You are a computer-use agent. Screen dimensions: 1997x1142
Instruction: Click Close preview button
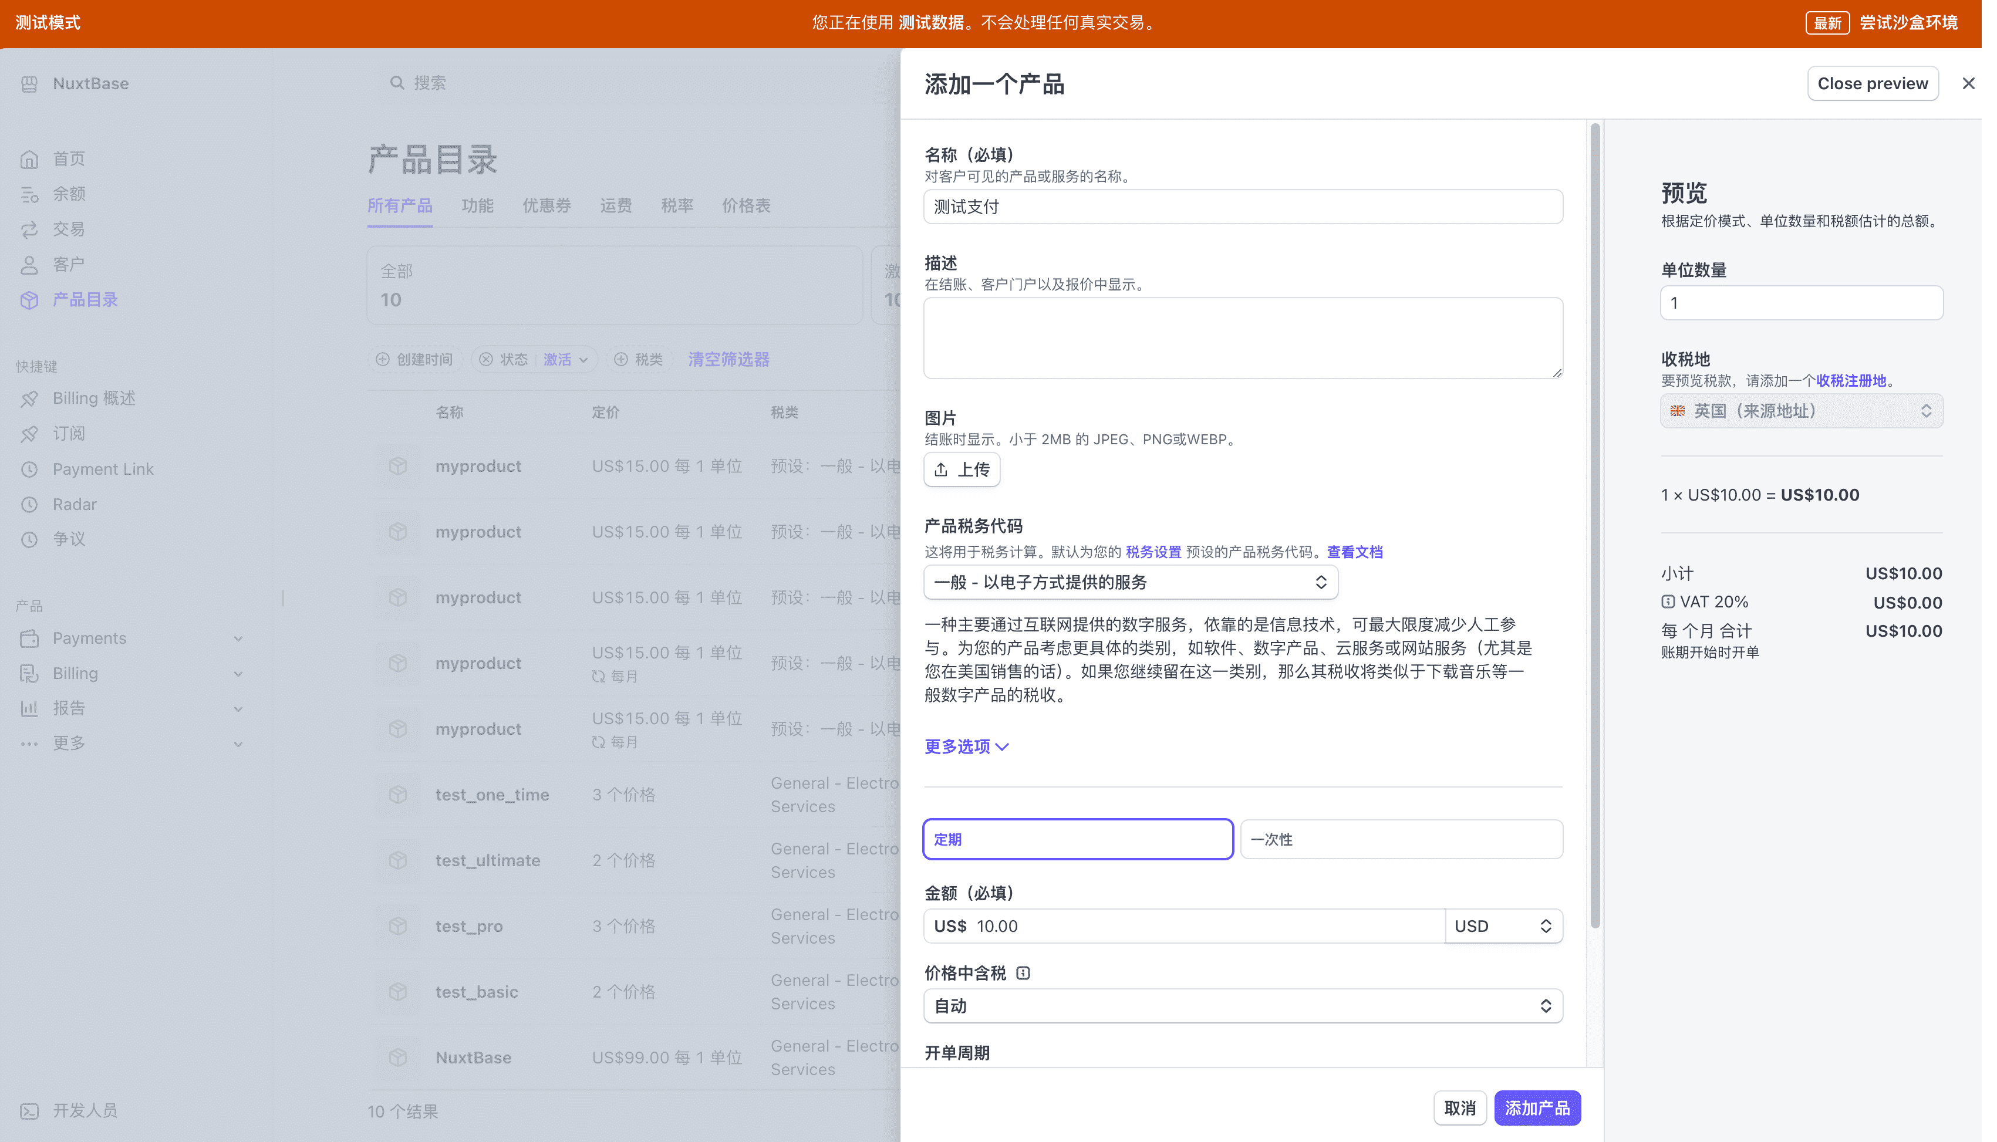[1873, 84]
